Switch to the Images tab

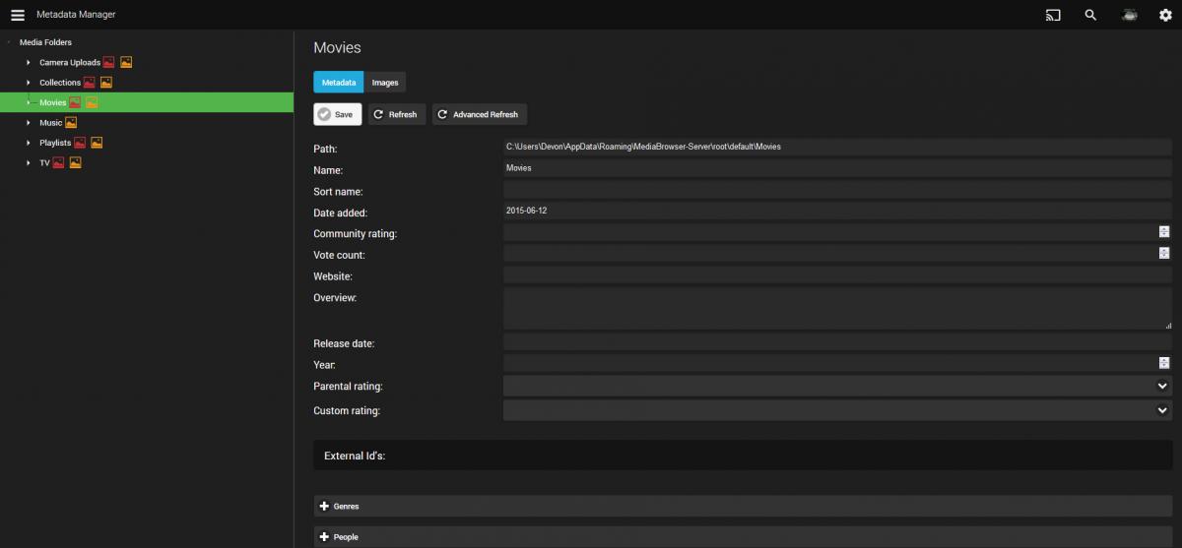[x=385, y=83]
